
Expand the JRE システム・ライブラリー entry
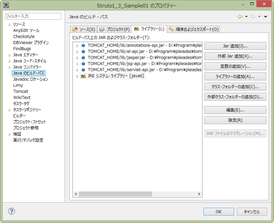pyautogui.click(x=77, y=76)
